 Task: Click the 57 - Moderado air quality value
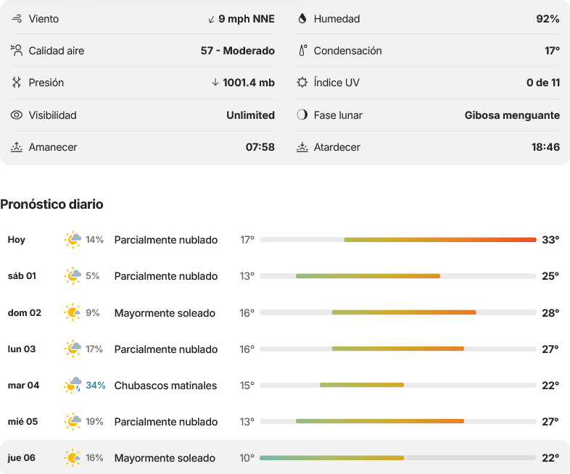(x=238, y=51)
